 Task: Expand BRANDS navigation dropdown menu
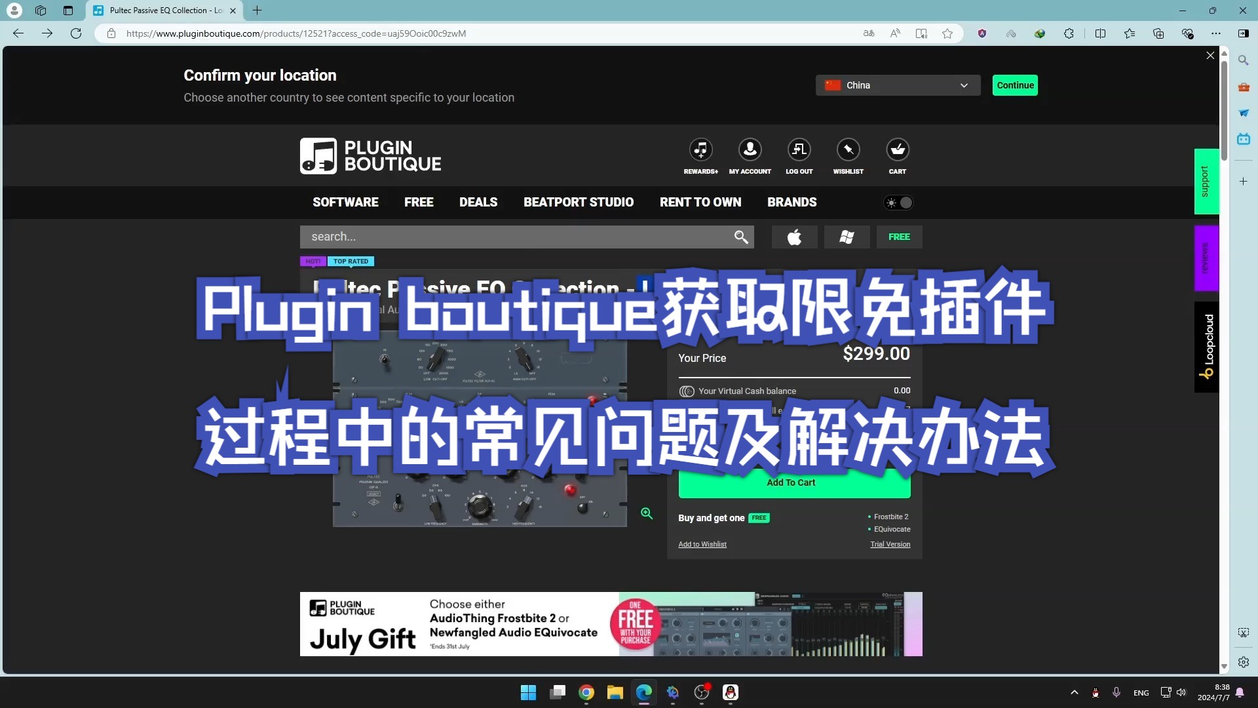(x=791, y=203)
